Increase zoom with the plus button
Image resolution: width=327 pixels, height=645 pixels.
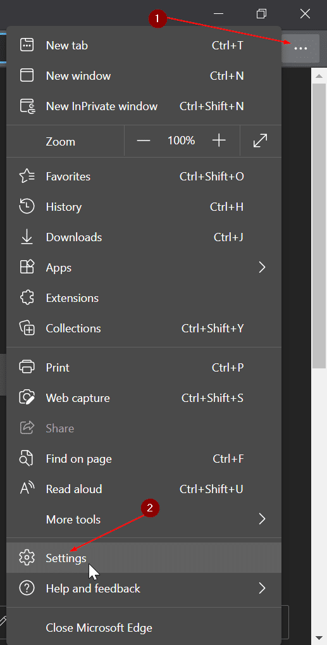219,141
